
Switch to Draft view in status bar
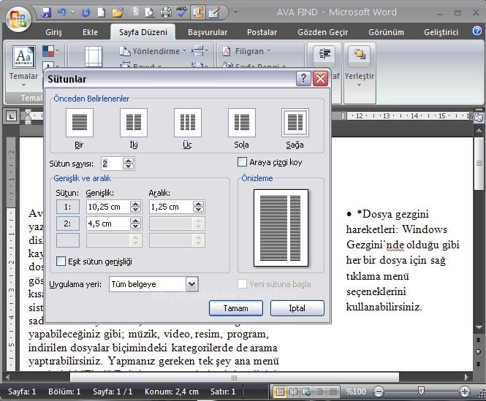point(333,392)
